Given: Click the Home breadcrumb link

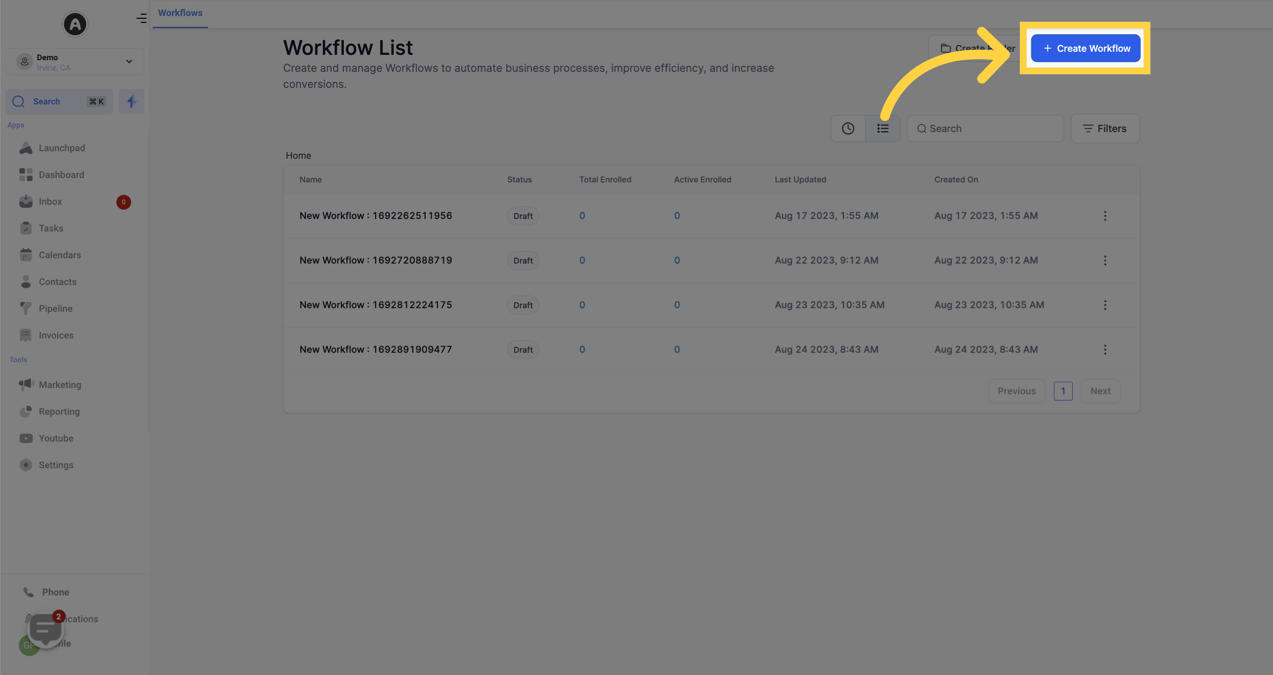Looking at the screenshot, I should (298, 155).
